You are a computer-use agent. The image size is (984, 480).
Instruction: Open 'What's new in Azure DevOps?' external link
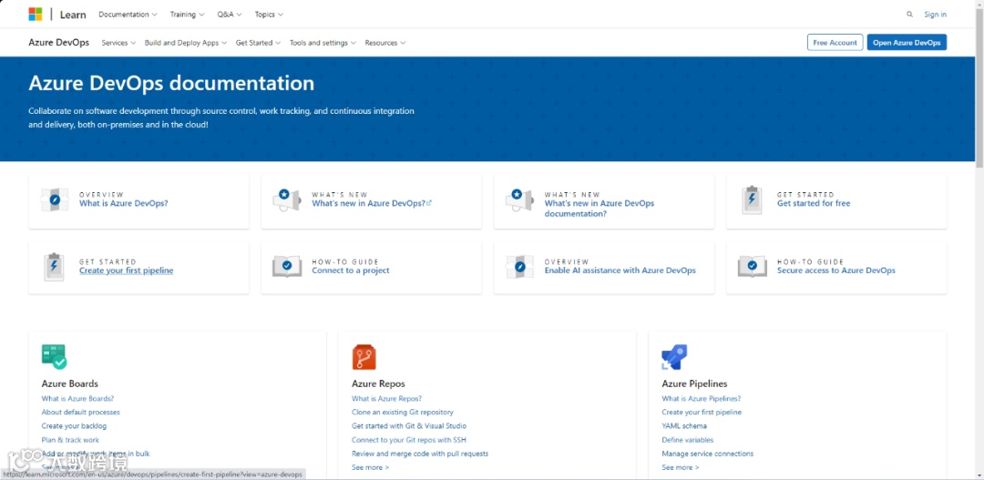coord(372,203)
